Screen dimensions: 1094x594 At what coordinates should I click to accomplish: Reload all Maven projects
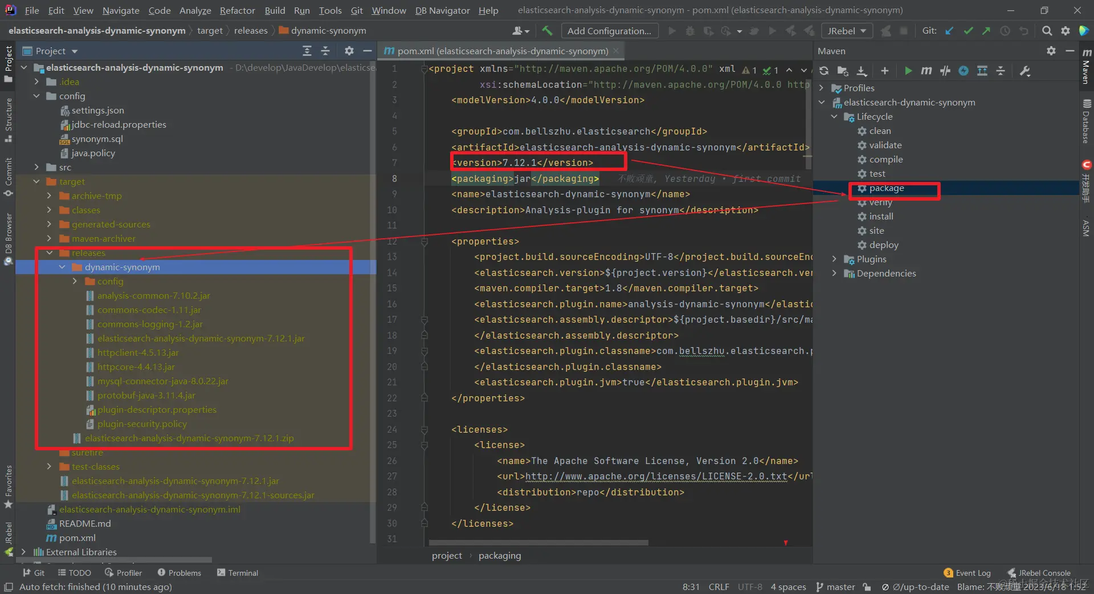824,71
